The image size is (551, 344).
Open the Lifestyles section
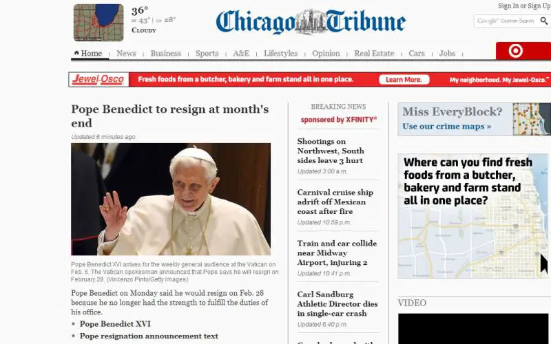281,54
